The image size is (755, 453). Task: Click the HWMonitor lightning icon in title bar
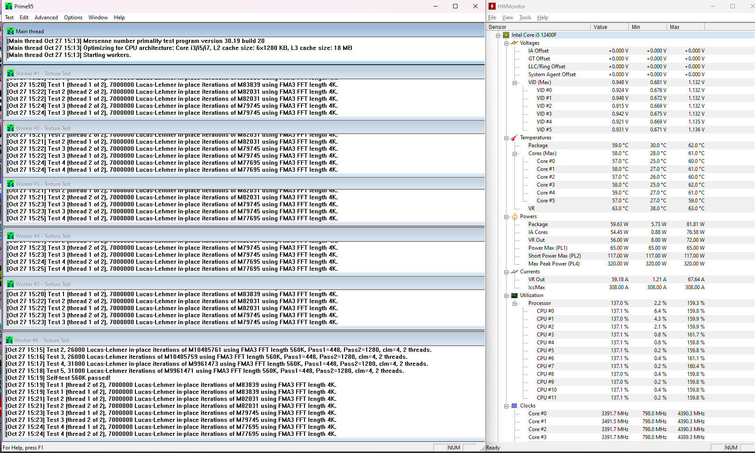point(492,6)
